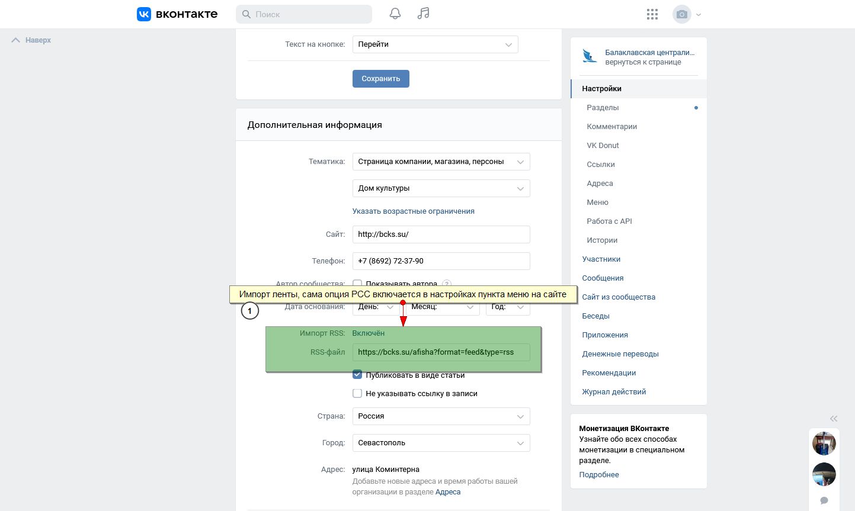Click the community bird logo icon
This screenshot has width=855, height=511.
[x=590, y=56]
